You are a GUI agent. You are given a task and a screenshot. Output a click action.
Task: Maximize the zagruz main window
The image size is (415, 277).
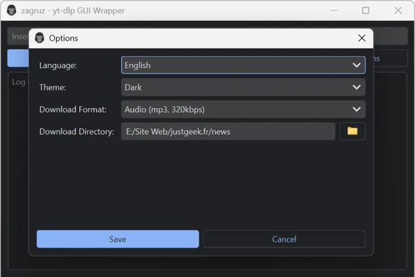click(365, 10)
